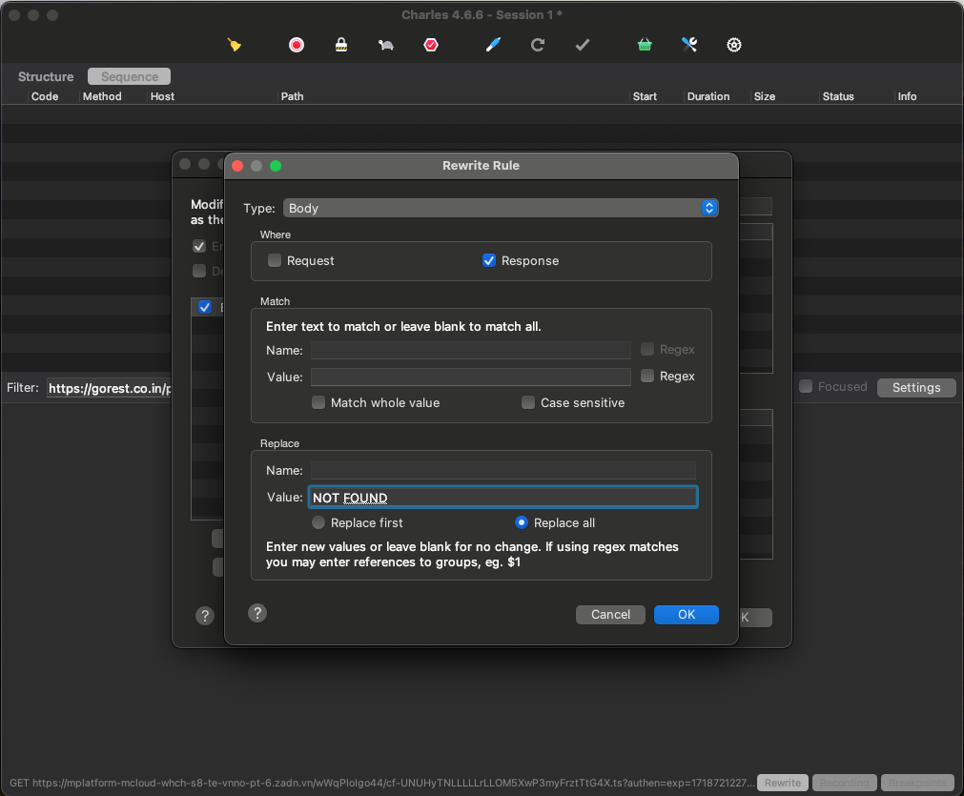The image size is (964, 796).
Task: Toggle breakpoints using the red stop-sign icon
Action: 430,44
